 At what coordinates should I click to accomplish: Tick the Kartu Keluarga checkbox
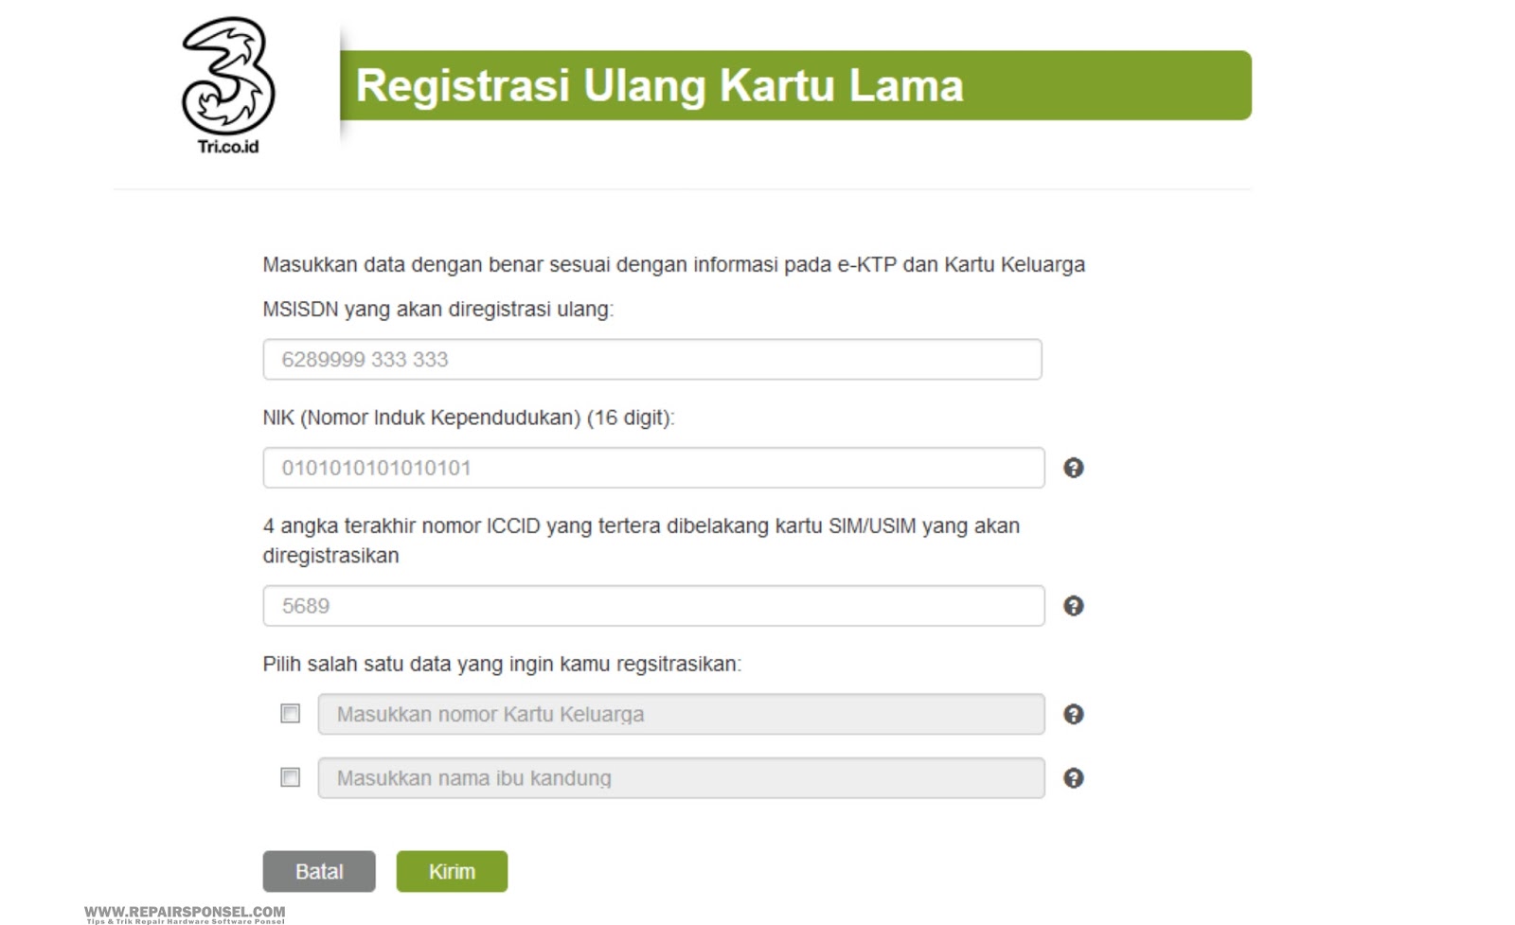tap(291, 714)
